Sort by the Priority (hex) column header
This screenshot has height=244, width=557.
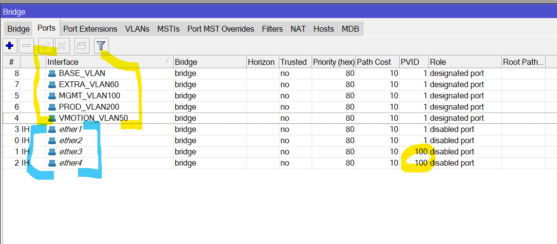pos(334,62)
